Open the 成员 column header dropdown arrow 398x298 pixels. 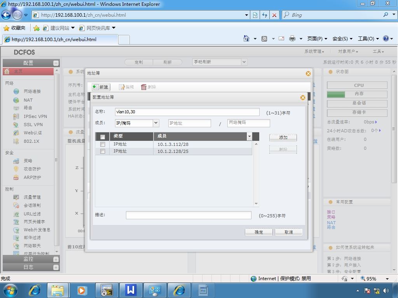pyautogui.click(x=249, y=136)
